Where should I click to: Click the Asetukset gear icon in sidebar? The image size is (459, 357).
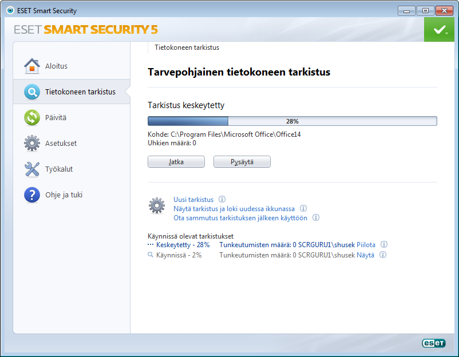[32, 144]
